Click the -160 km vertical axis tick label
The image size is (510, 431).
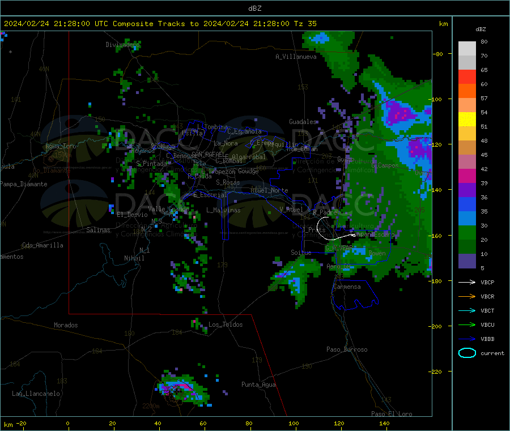click(436, 236)
